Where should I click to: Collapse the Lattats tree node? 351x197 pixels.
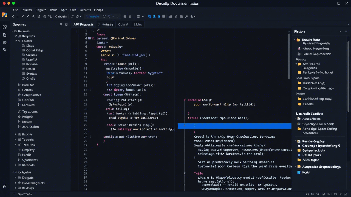coord(16,41)
